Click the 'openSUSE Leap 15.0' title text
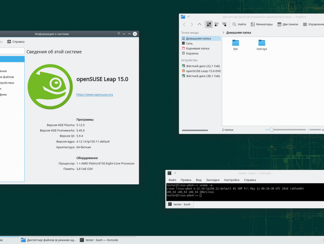 click(x=102, y=79)
